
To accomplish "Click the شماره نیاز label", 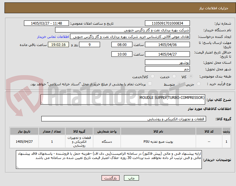I will click(223, 23).
